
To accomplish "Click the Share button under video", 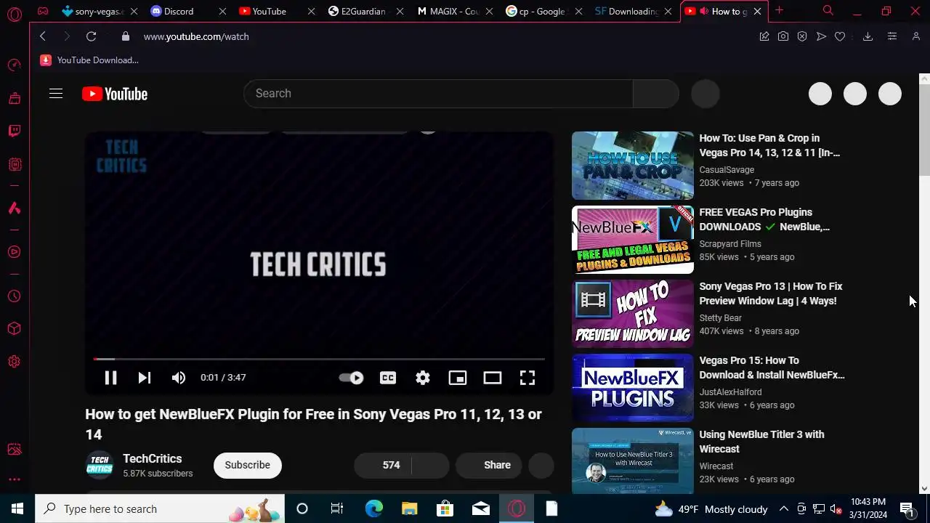I will point(488,465).
